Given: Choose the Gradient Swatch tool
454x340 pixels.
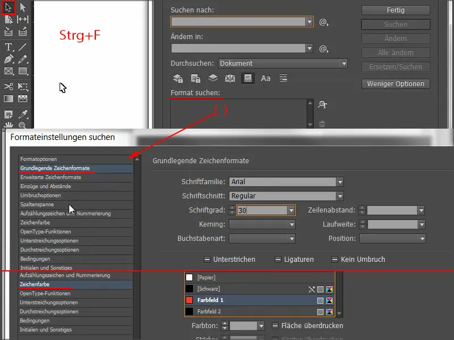Looking at the screenshot, I should pyautogui.click(x=9, y=99).
